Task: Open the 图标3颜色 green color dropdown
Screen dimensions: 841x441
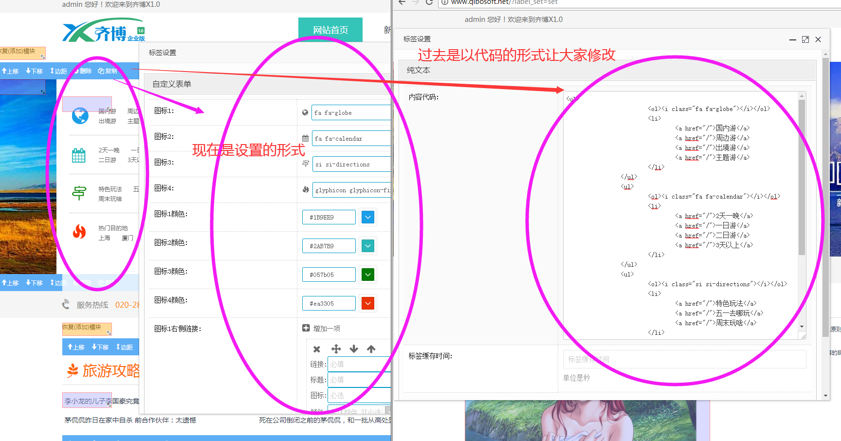Action: pyautogui.click(x=368, y=275)
